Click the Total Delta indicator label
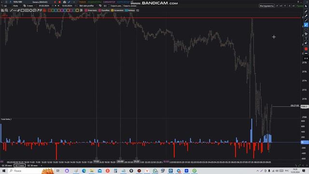This screenshot has height=174, width=309. [x=6, y=119]
